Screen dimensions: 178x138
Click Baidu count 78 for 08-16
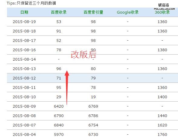coord(59,50)
